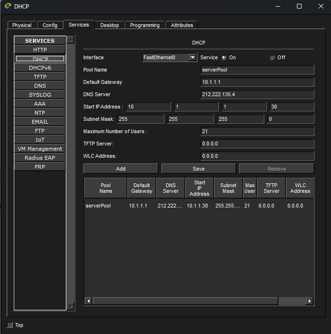Edit Start IP Address third octet
This screenshot has width=331, height=334.
coord(244,107)
